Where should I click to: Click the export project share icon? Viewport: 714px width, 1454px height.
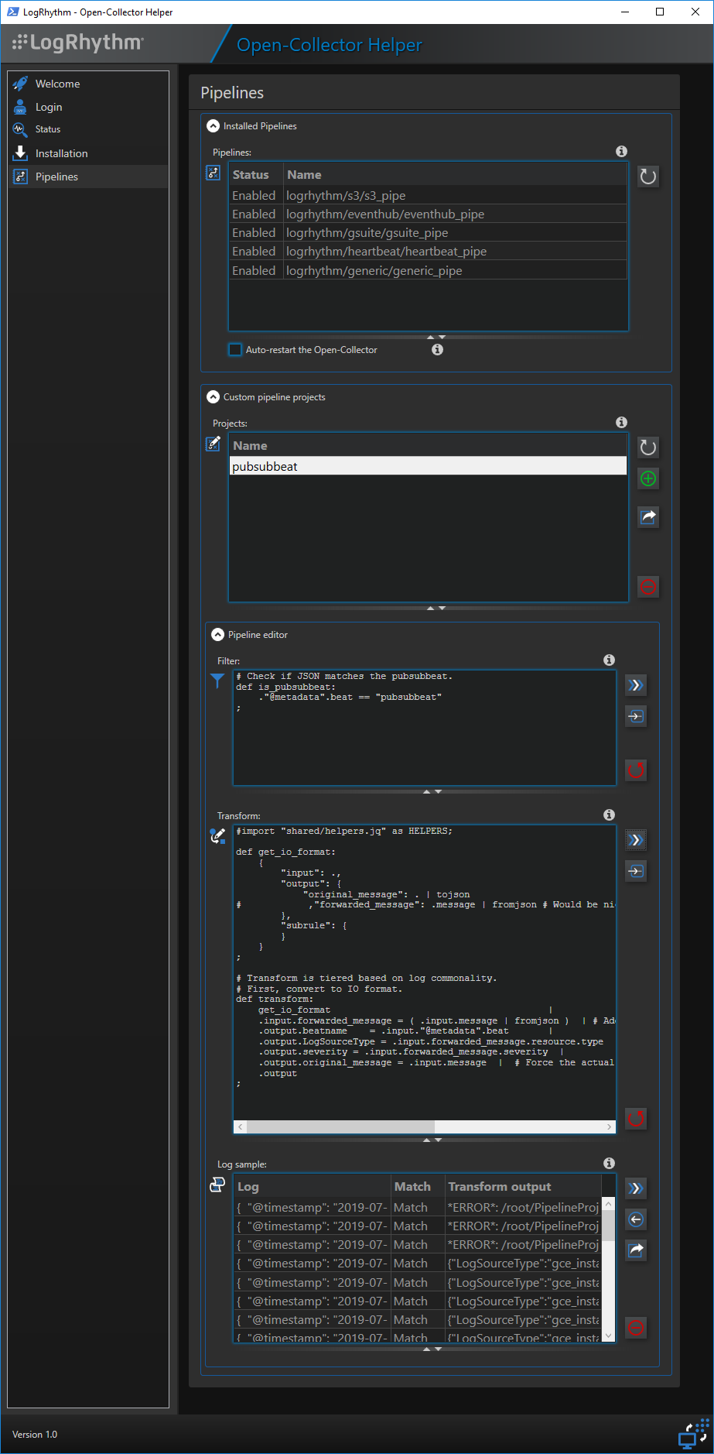[x=648, y=516]
